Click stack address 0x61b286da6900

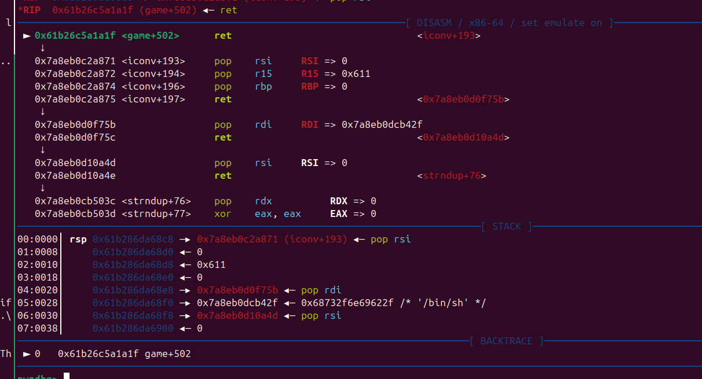coord(133,329)
